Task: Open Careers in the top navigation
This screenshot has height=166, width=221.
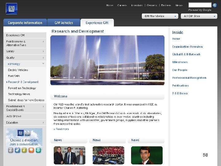Action: click(122, 5)
